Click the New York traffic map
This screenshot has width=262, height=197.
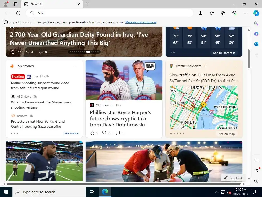(x=204, y=107)
